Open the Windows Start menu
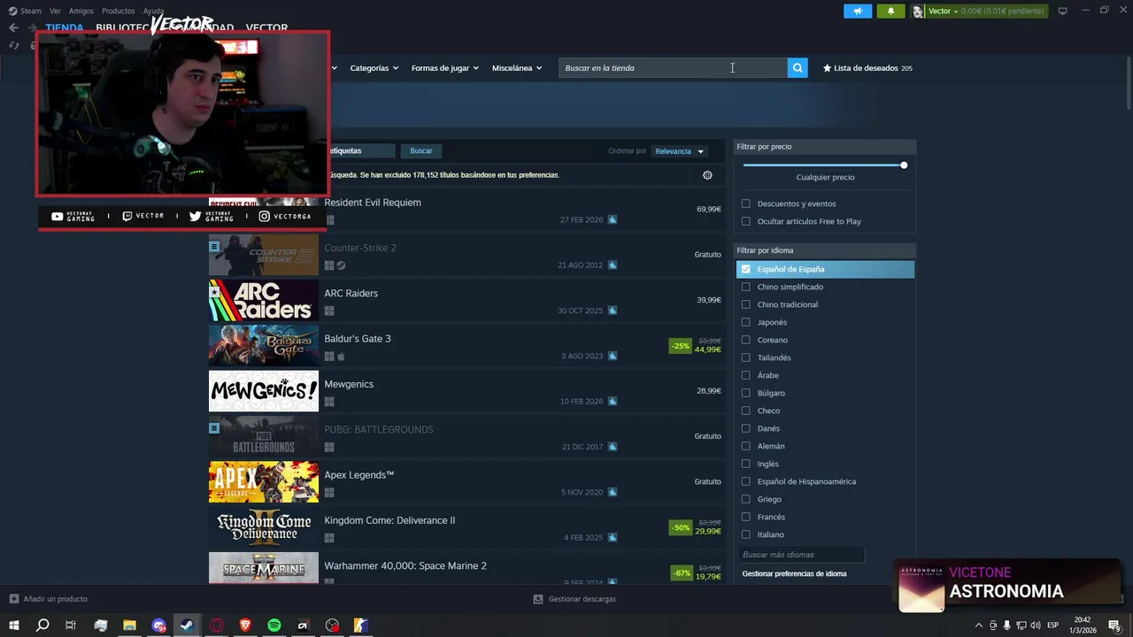 [x=13, y=625]
